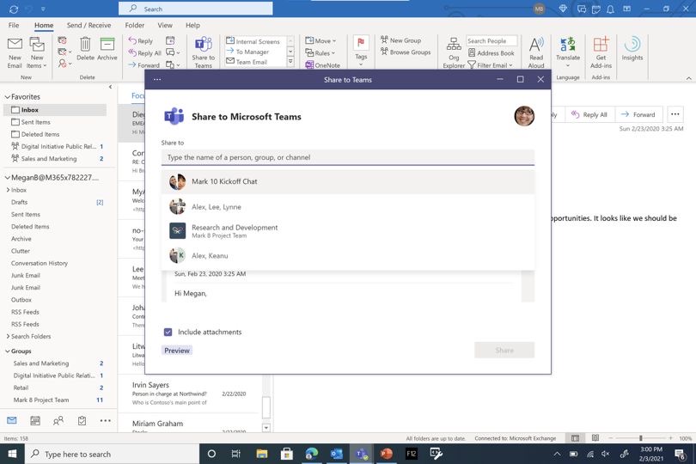
Task: Open Insights add-in
Action: (x=632, y=49)
